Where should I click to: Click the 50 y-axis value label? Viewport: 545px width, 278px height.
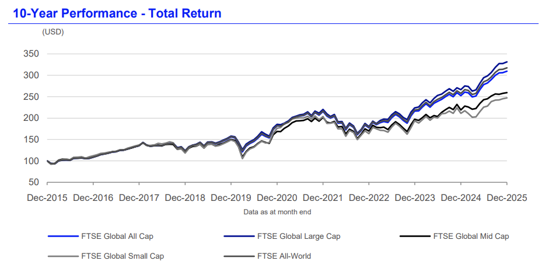33,182
